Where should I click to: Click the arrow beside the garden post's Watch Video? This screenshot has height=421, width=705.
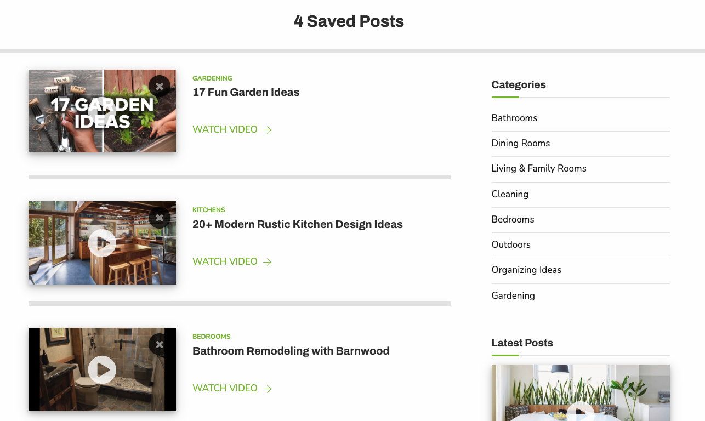(x=268, y=130)
